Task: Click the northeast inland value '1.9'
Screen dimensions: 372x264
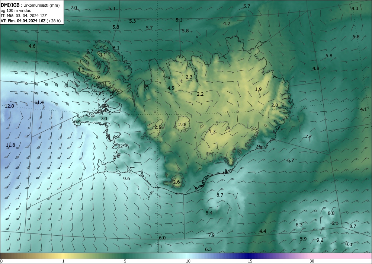Action: coord(259,89)
